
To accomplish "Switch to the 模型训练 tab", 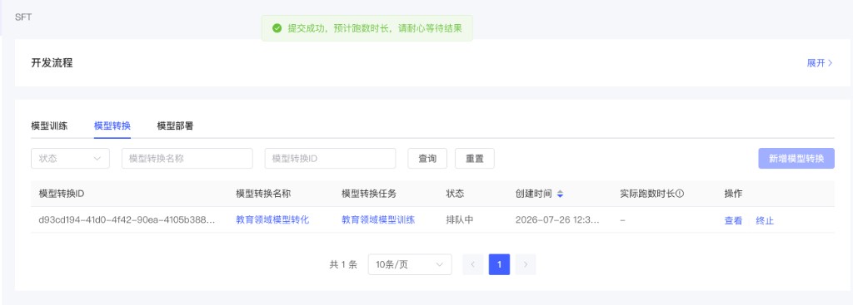I will coord(49,126).
